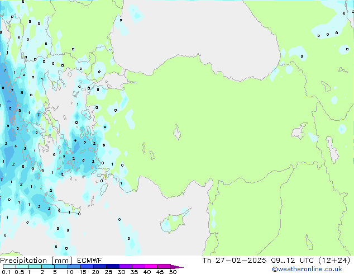The height and width of the screenshot is (274, 354).
Task: Click the '15' legend scale label
Action: point(83,272)
